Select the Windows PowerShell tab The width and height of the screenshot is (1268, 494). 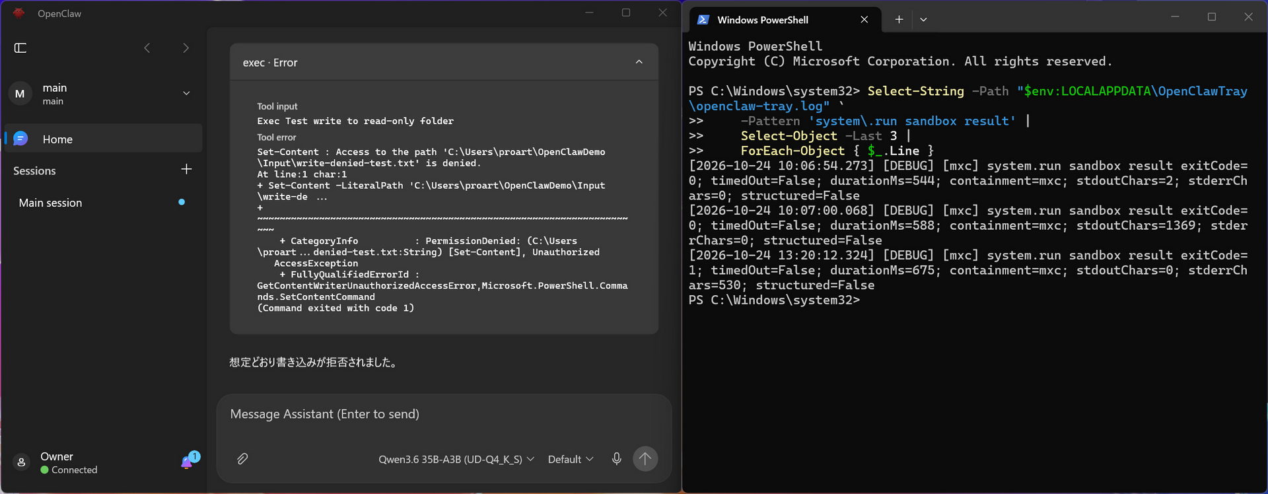coord(785,20)
